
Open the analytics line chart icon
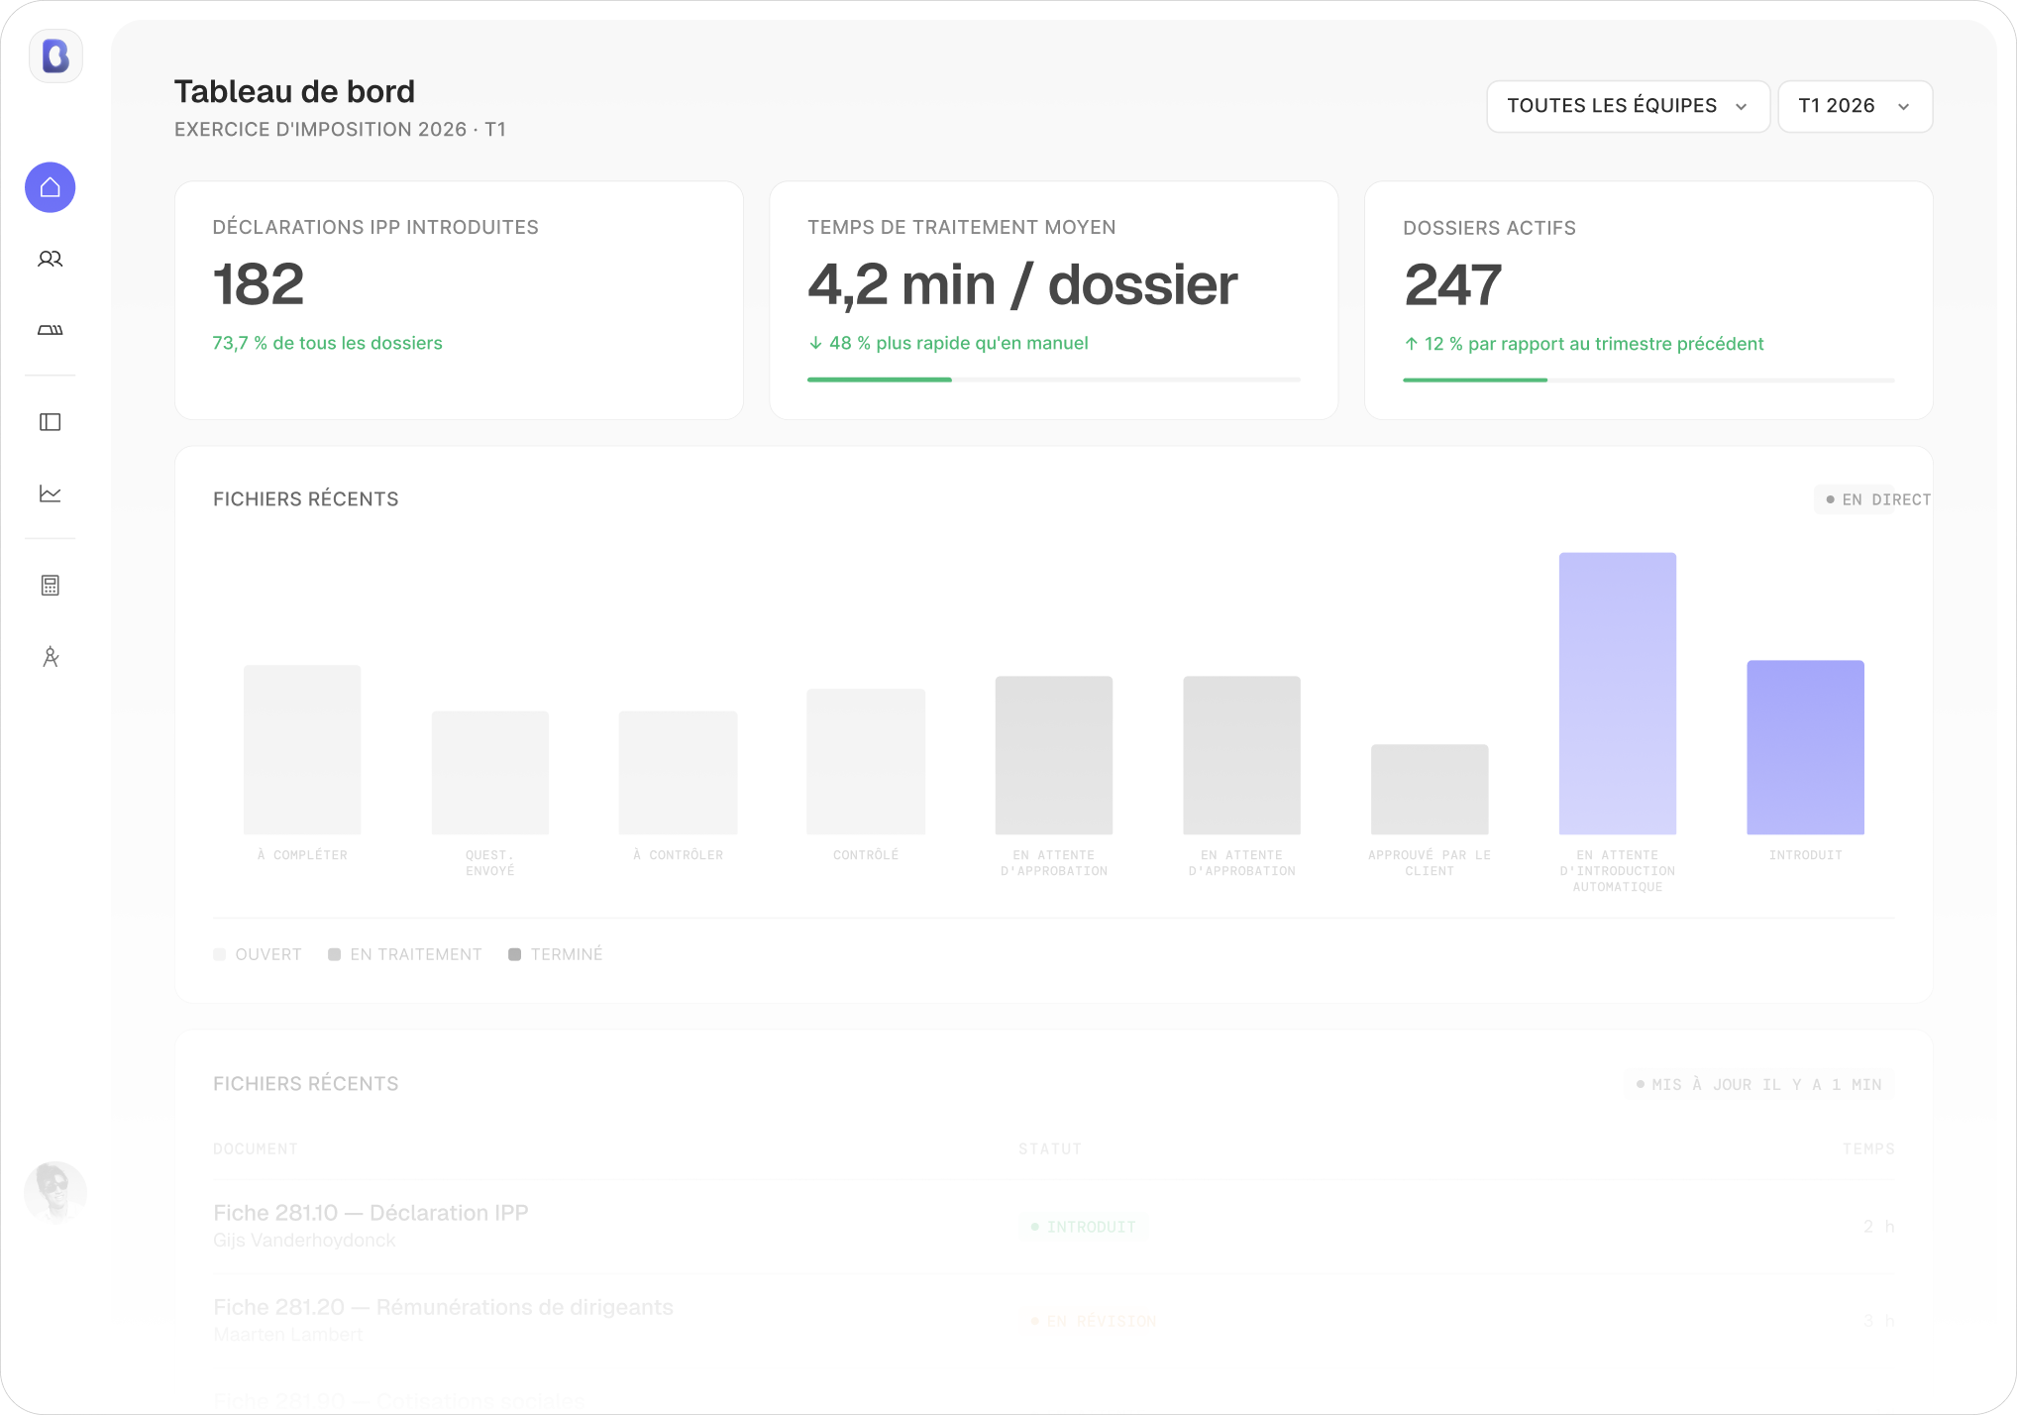[x=51, y=493]
